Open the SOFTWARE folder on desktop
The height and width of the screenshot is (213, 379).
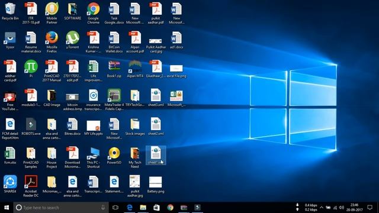(72, 12)
